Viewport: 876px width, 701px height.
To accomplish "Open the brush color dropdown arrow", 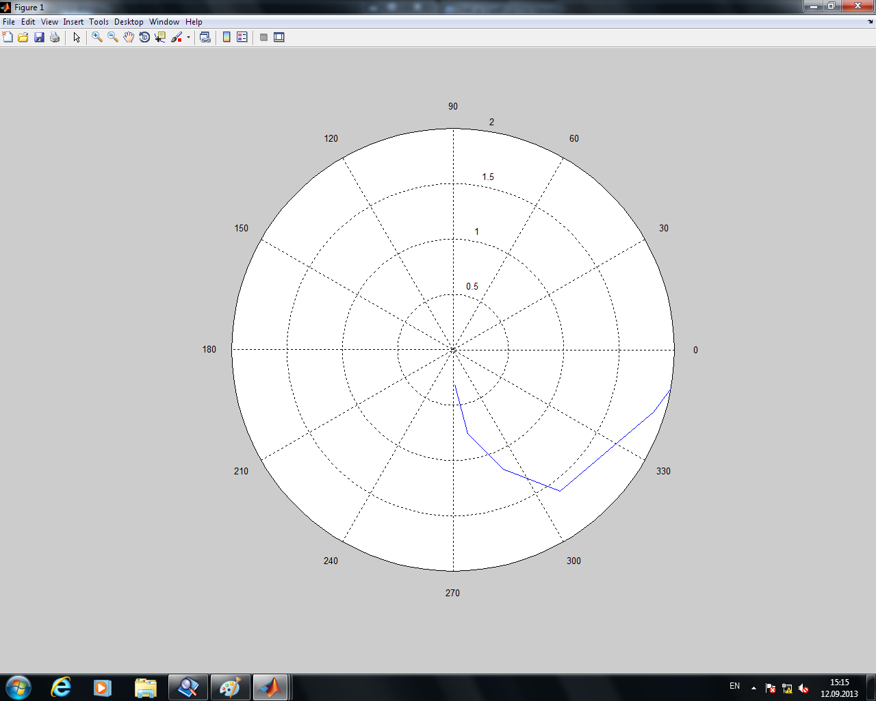I will 188,37.
